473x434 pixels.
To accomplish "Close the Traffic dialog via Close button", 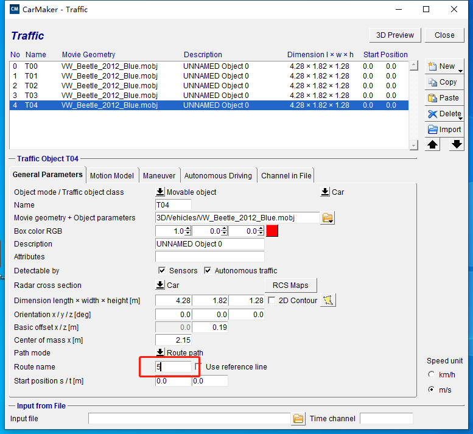I will (x=444, y=35).
